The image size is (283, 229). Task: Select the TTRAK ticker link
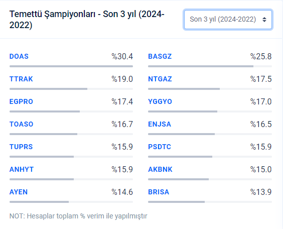click(21, 79)
